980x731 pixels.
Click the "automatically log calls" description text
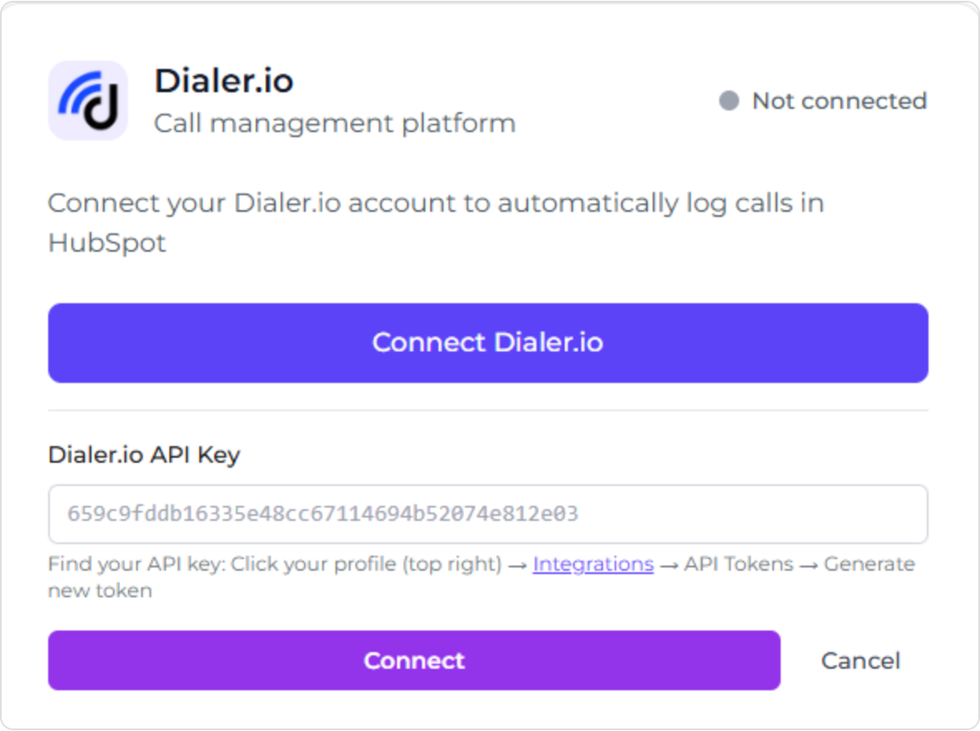[615, 204]
